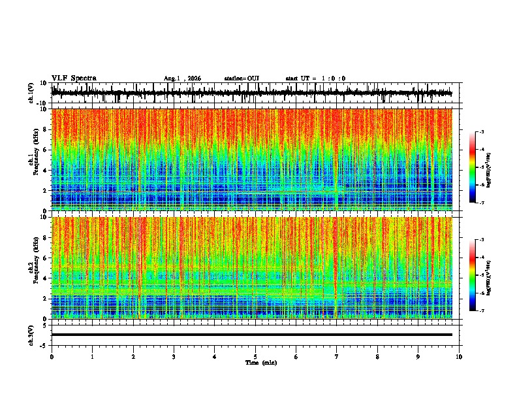Image resolution: width=517 pixels, height=400 pixels.
Task: Click the ch.1 "Frequency (kHz)" axis label
Action: [x=37, y=152]
